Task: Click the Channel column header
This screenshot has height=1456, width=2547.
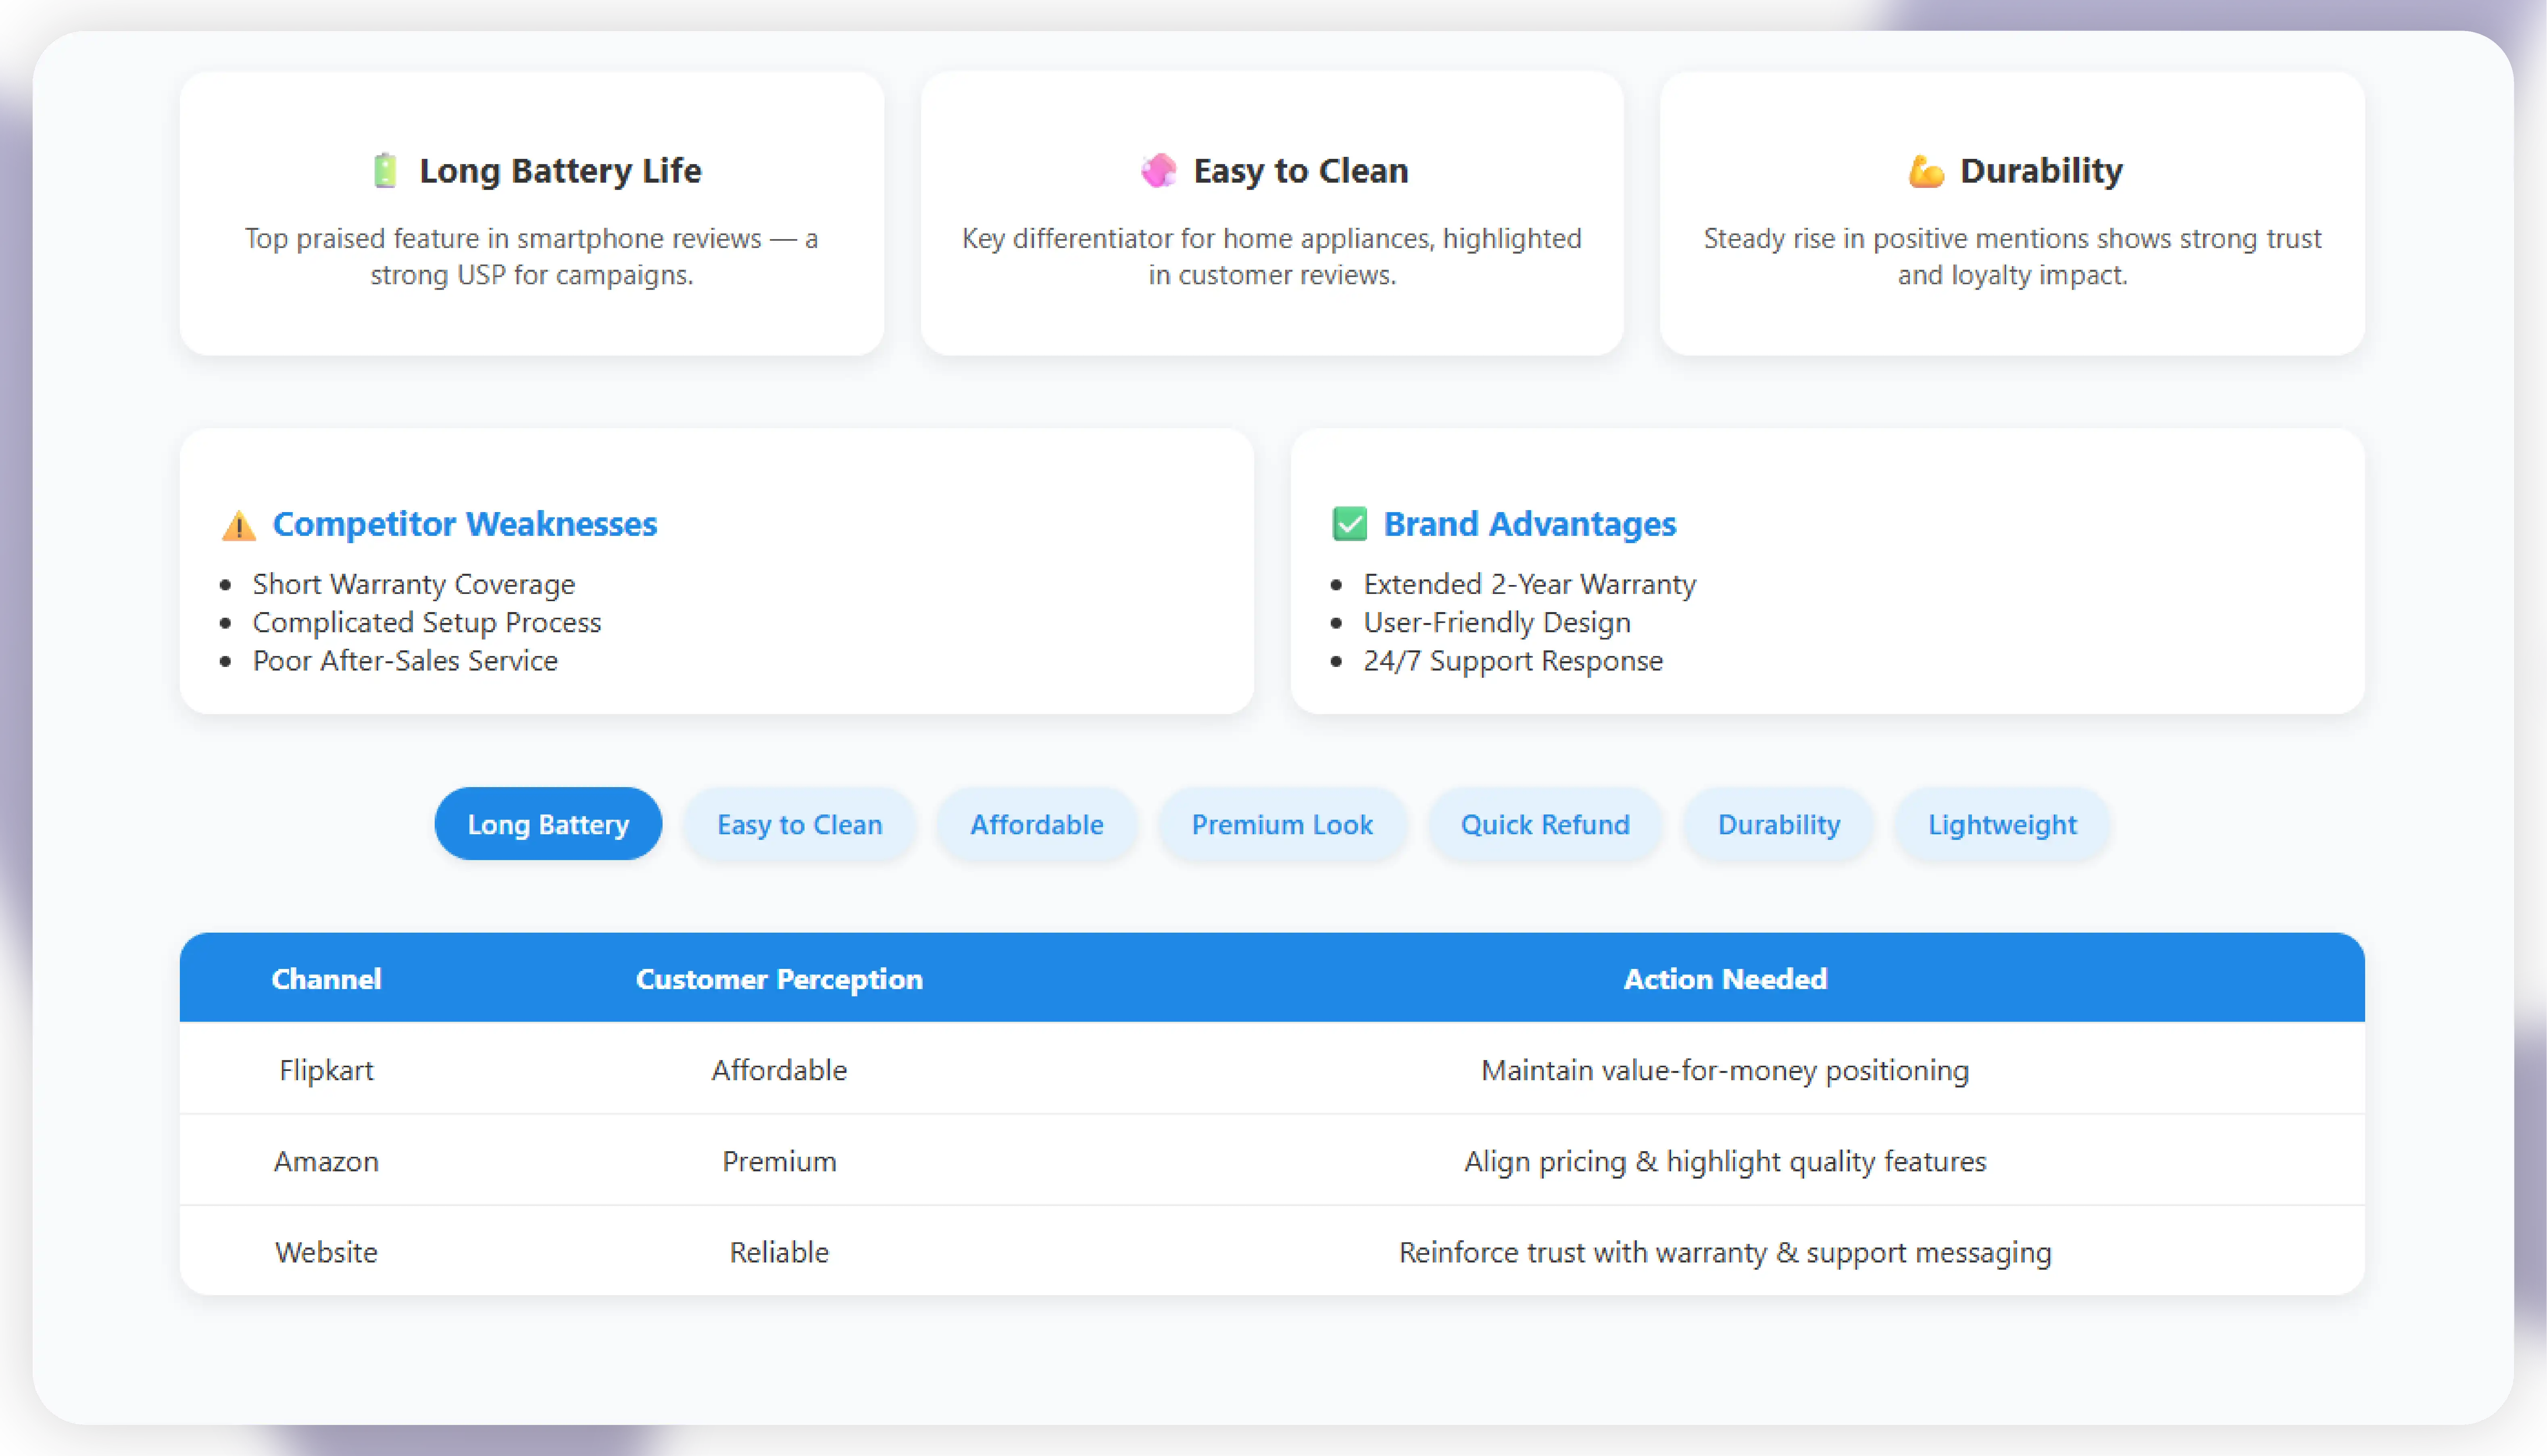Action: (x=326, y=978)
